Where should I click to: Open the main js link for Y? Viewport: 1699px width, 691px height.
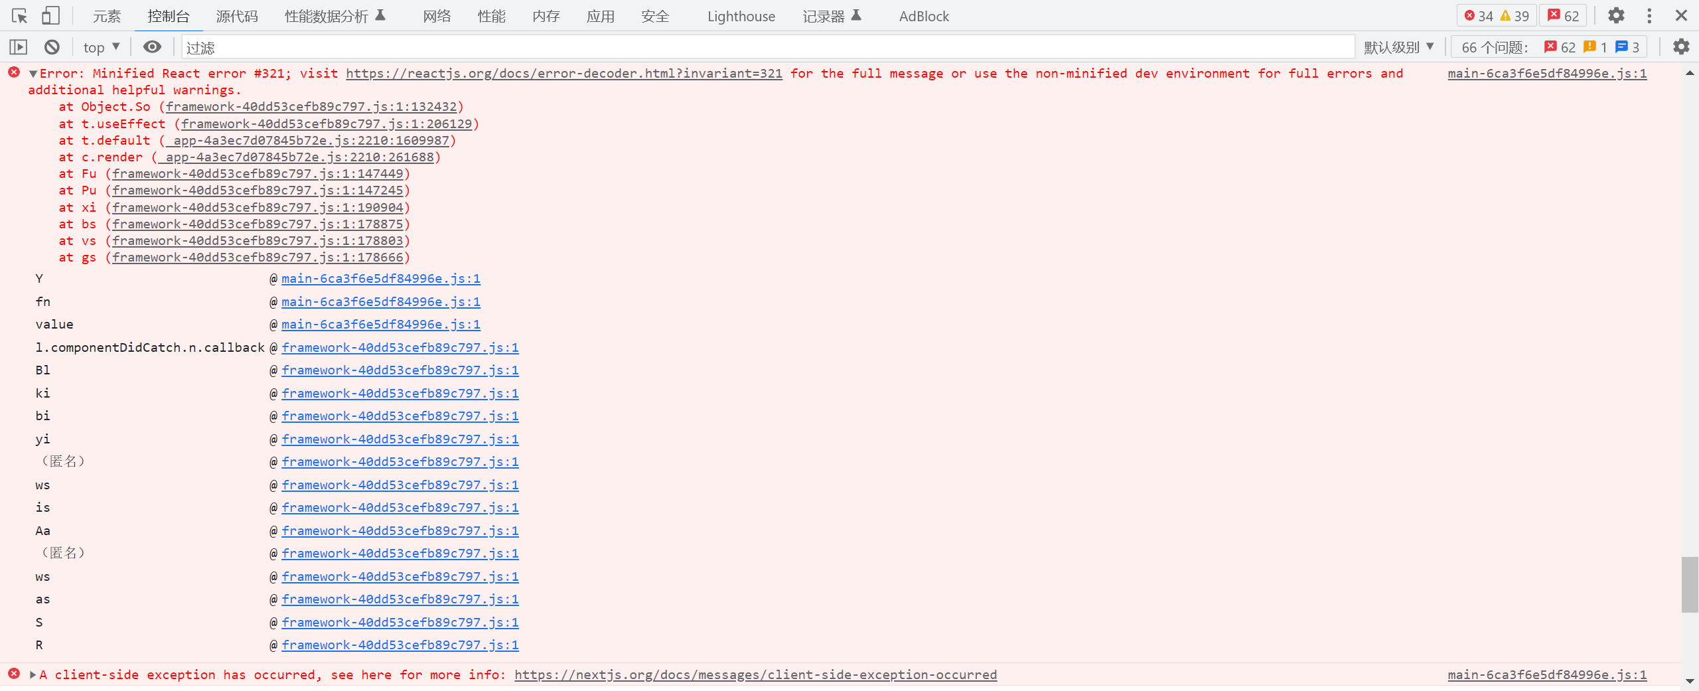[381, 279]
